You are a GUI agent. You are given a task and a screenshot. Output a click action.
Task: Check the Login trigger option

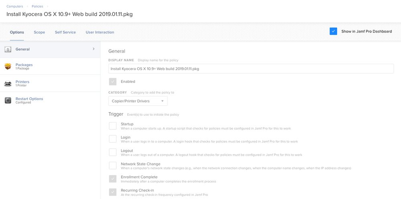(113, 139)
